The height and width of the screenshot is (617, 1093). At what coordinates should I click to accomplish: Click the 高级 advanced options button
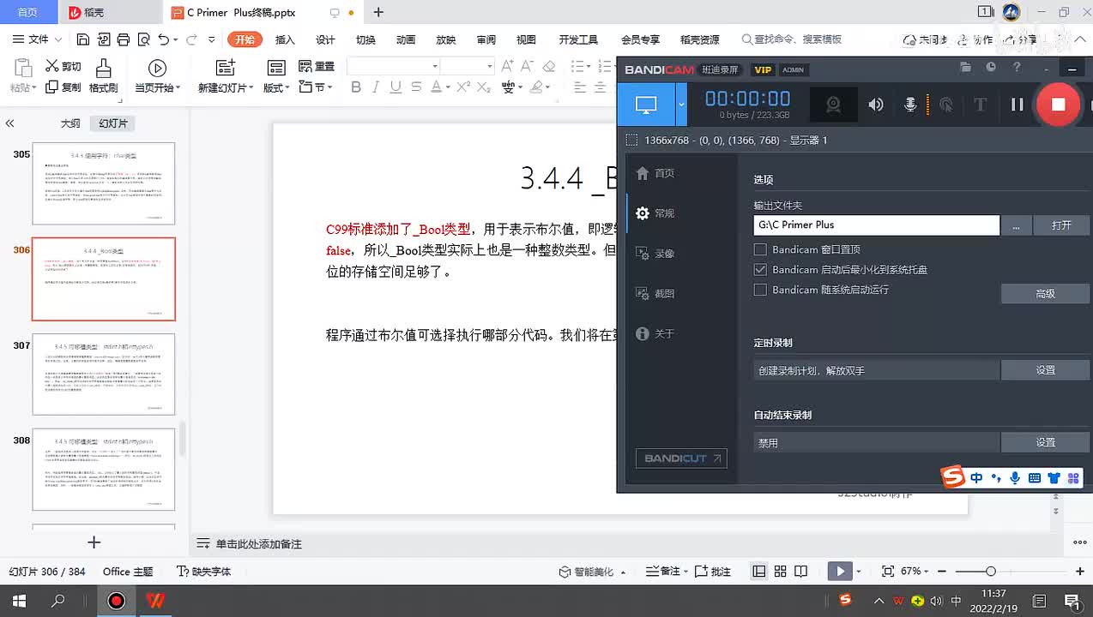click(x=1045, y=293)
